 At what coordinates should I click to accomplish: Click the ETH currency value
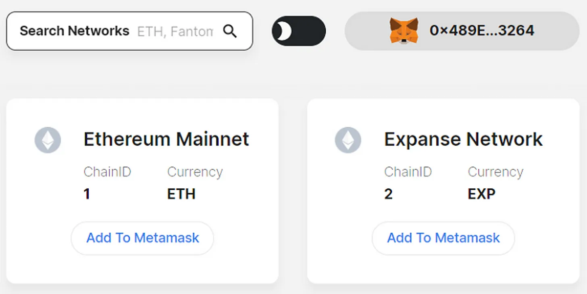181,194
